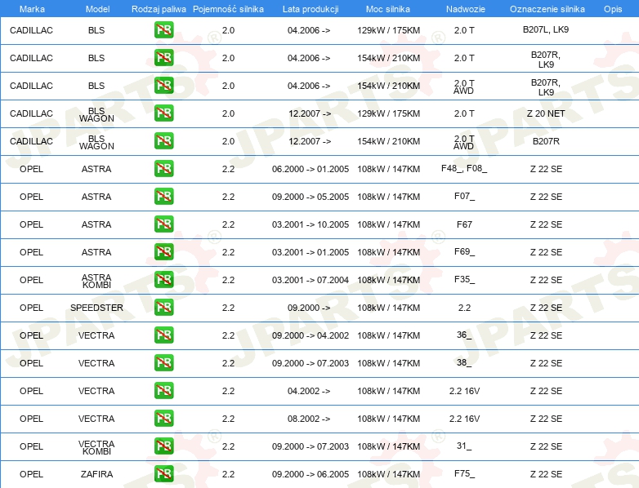Select the F69_ body cell
The image size is (639, 488).
(464, 251)
